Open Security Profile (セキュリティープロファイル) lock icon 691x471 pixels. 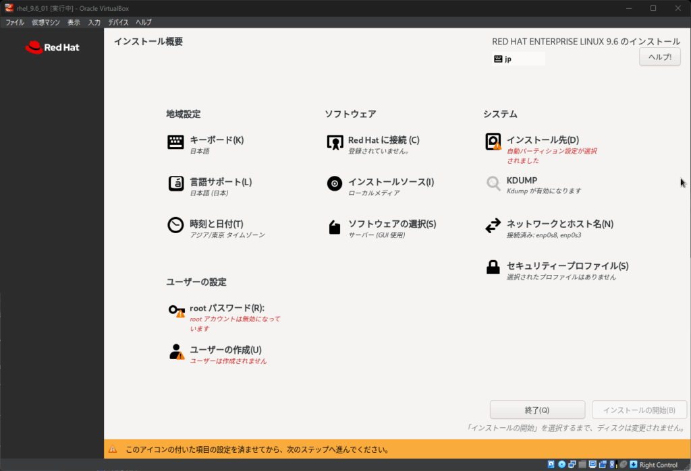point(493,267)
